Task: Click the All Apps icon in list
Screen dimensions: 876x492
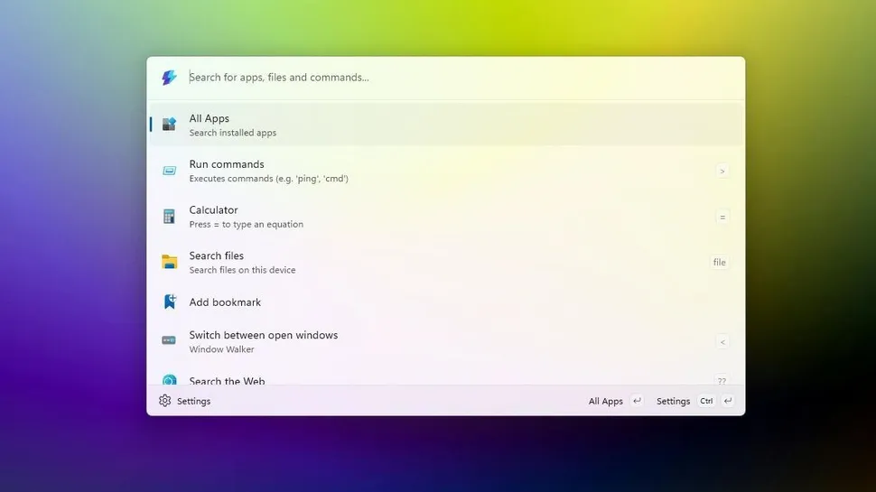Action: 169,125
